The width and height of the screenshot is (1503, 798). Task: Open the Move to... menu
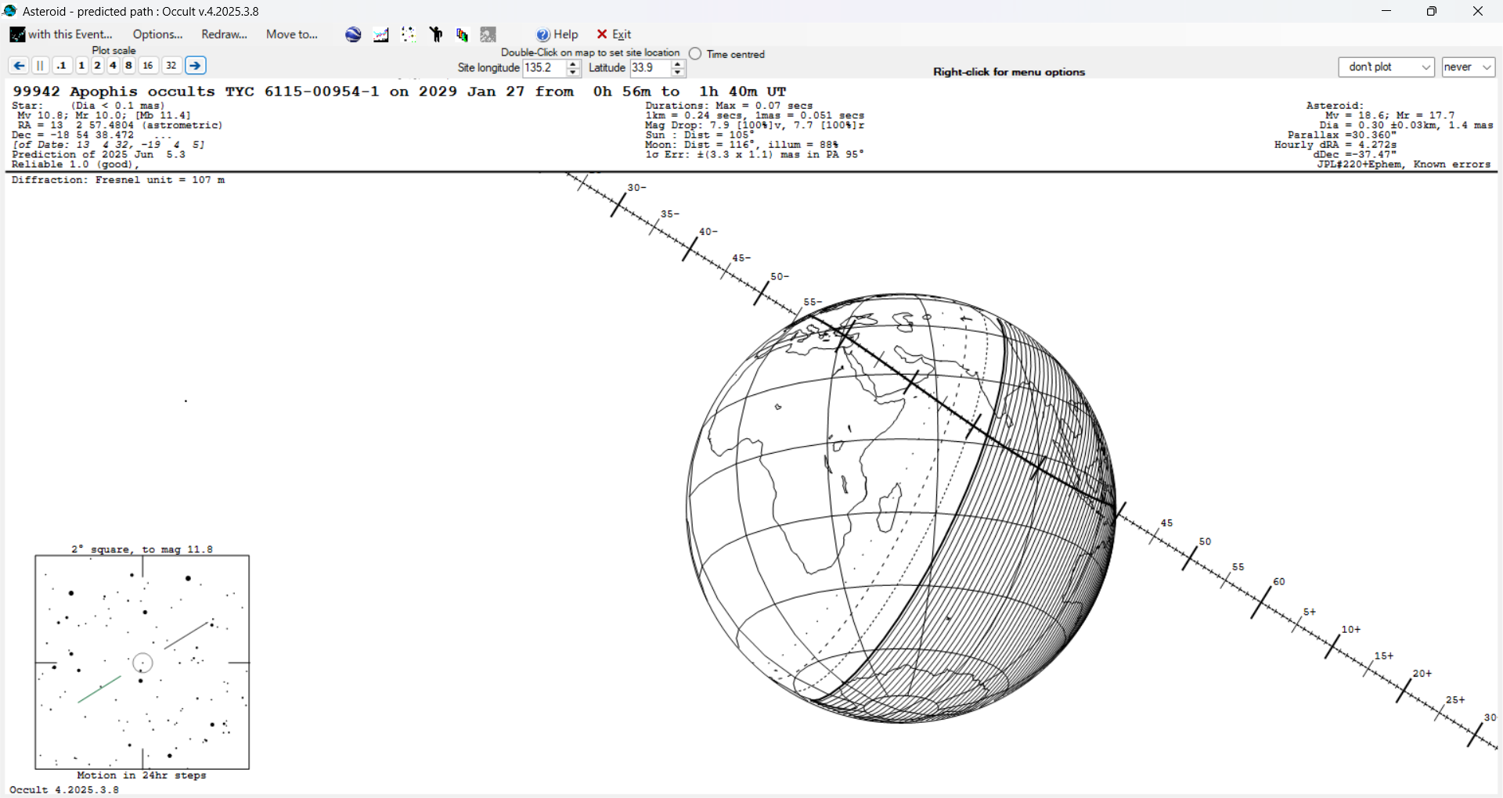(x=291, y=34)
